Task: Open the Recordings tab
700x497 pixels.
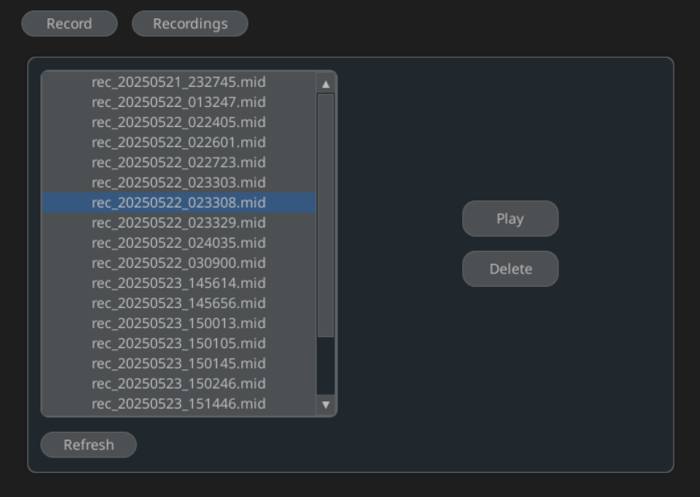Action: pos(190,24)
